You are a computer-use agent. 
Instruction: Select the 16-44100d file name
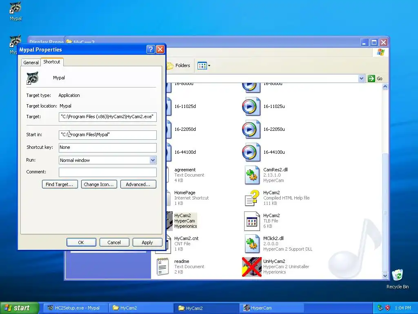185,152
